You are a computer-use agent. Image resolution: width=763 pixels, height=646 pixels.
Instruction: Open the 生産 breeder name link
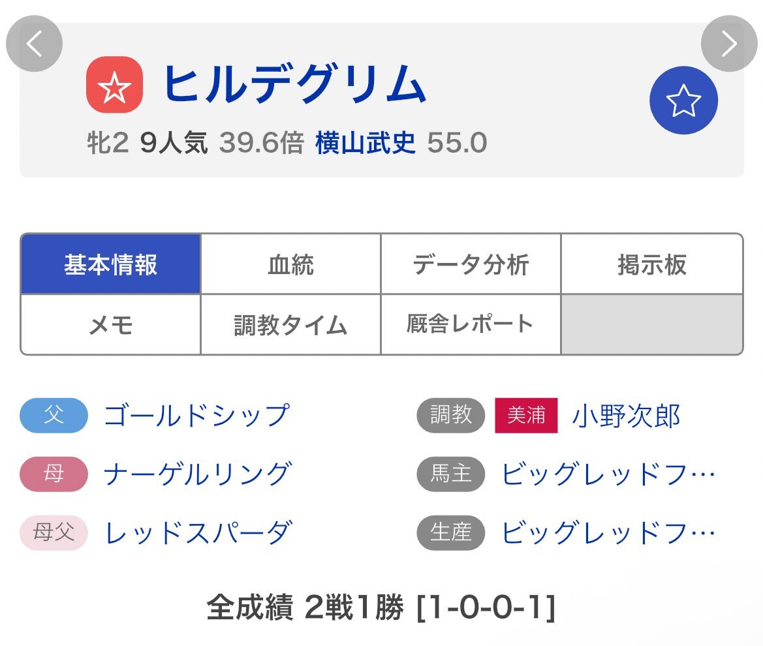[608, 533]
